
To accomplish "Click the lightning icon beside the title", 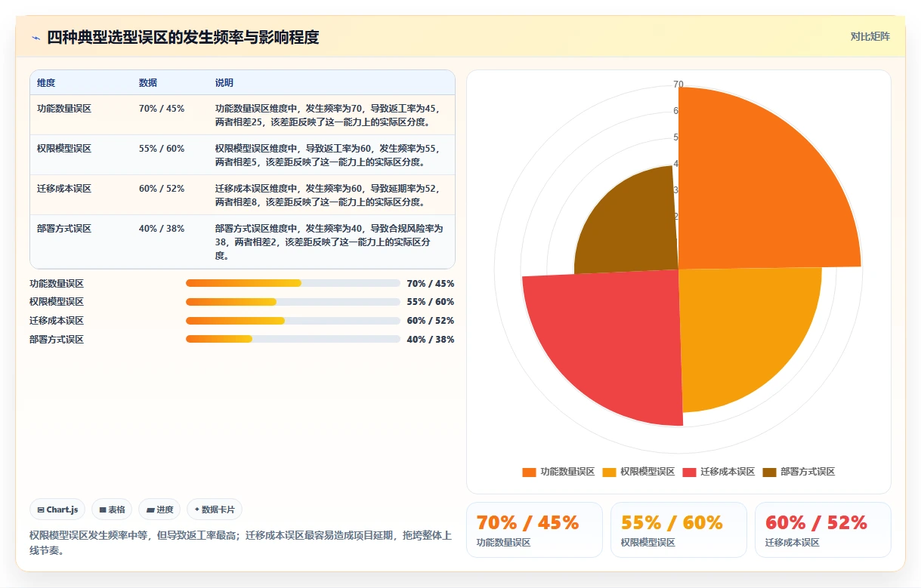I will pyautogui.click(x=36, y=38).
